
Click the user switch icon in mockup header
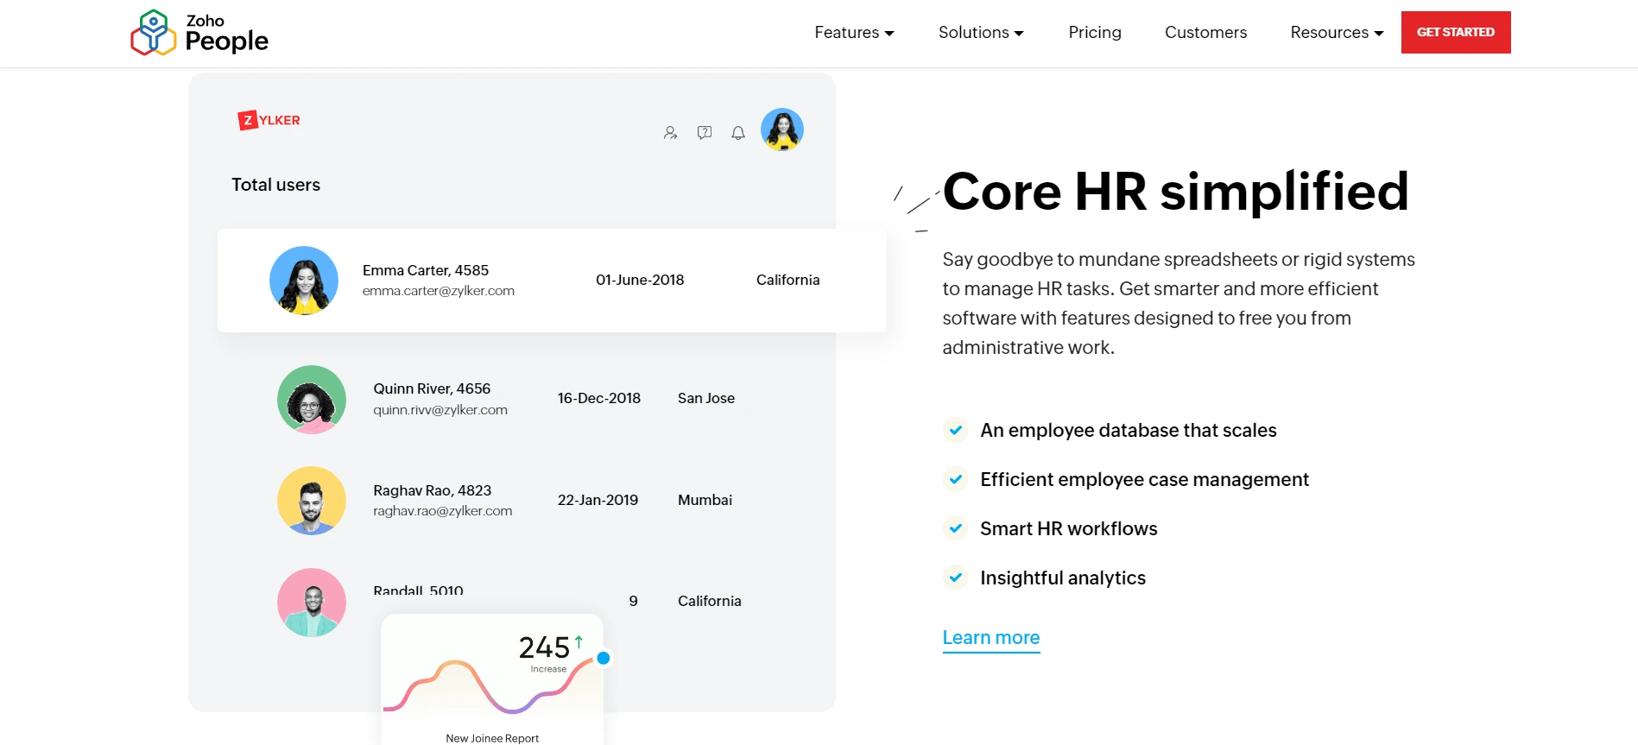670,133
